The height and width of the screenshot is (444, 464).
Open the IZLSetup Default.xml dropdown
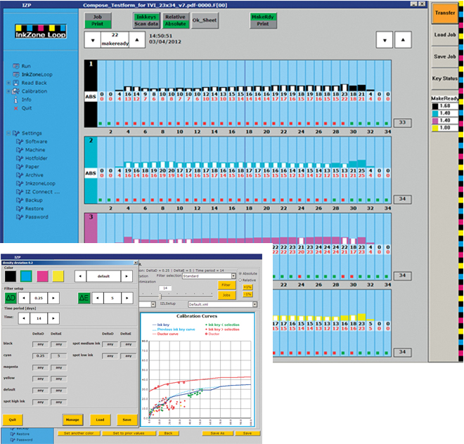coord(253,304)
